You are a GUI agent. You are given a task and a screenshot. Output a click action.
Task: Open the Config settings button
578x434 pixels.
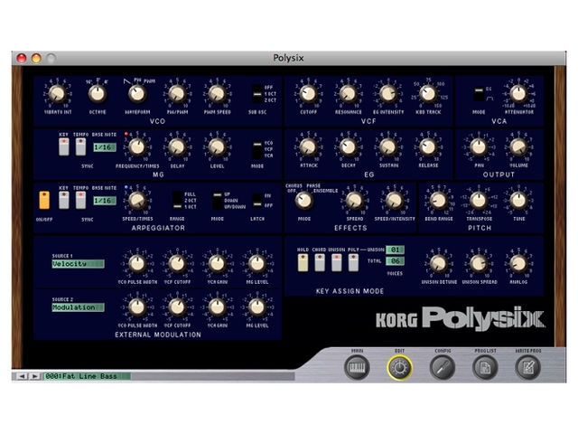coord(443,367)
